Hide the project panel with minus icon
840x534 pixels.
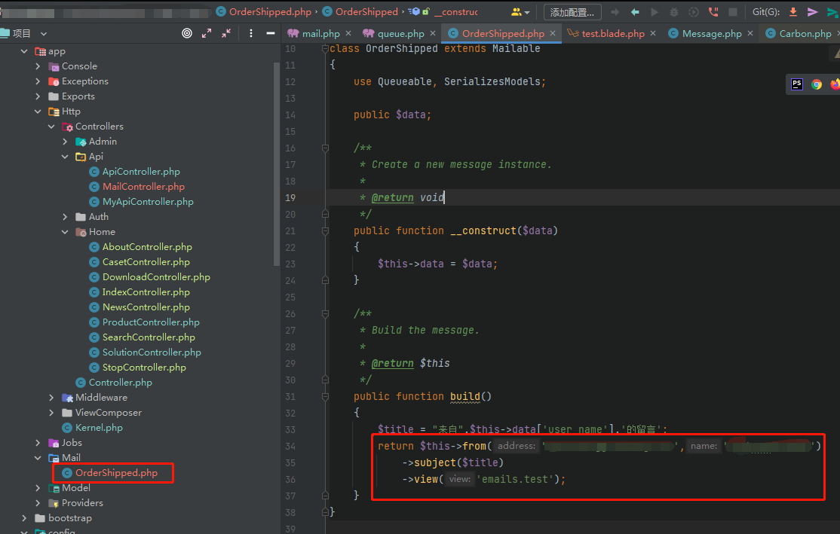click(271, 33)
